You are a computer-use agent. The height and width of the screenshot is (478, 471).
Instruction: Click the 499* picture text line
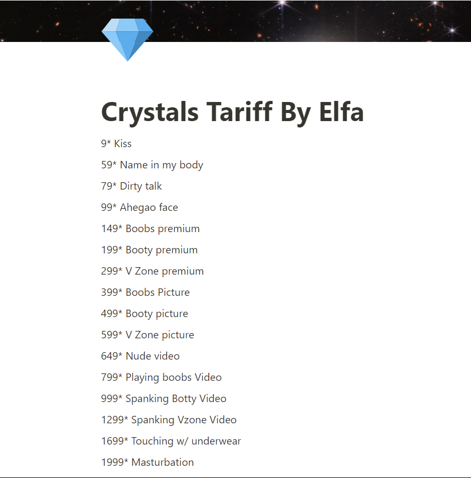(144, 314)
